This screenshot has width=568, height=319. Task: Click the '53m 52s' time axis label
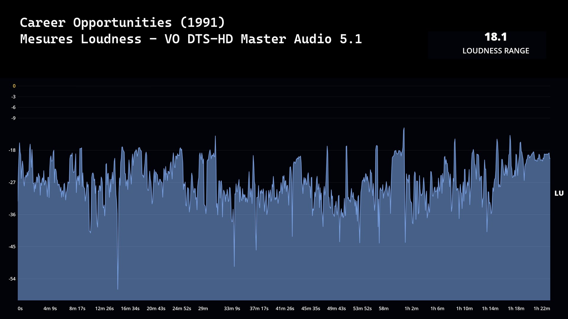coord(362,308)
